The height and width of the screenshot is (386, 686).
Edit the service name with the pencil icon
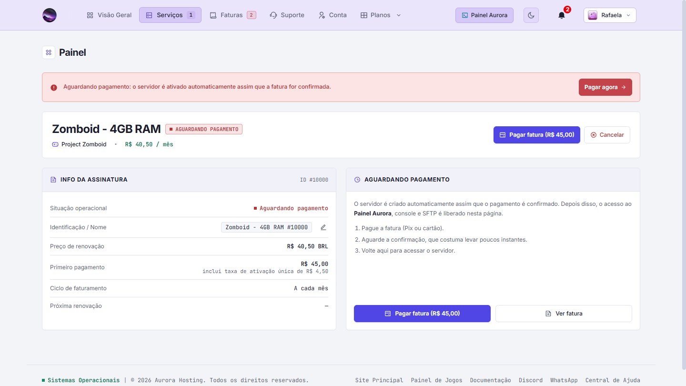(x=323, y=227)
